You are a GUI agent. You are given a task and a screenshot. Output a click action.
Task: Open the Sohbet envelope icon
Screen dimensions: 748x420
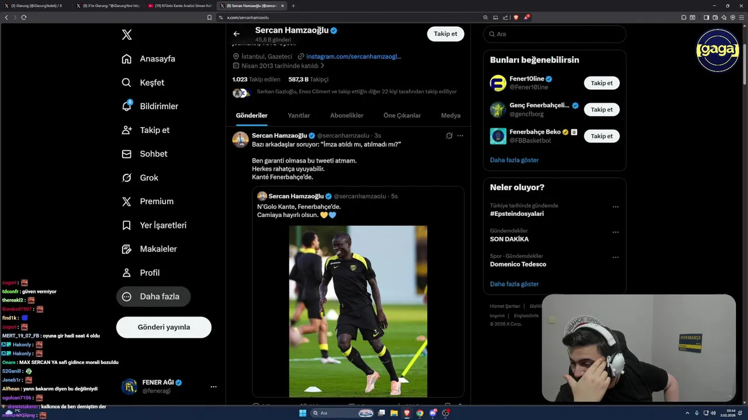click(x=127, y=154)
